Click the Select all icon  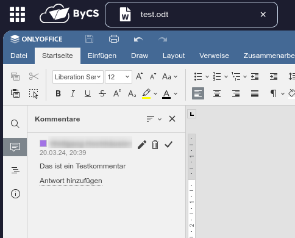[x=34, y=93]
